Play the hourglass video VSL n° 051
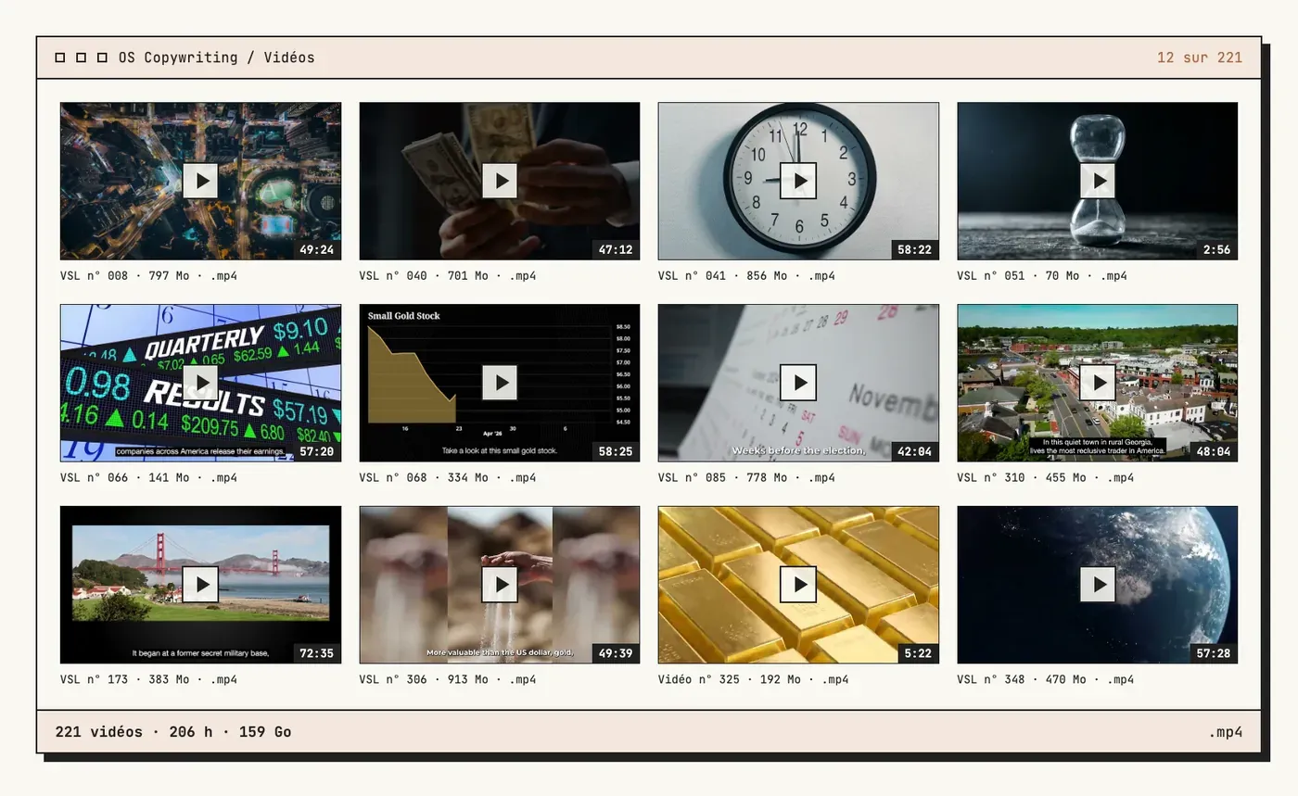This screenshot has width=1298, height=796. 1098,181
